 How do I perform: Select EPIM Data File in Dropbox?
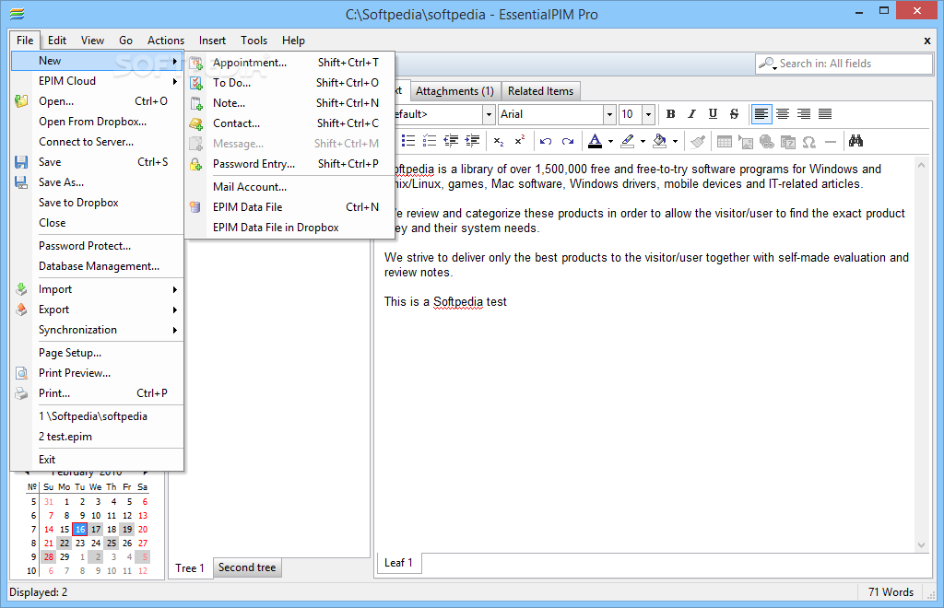coord(289,228)
